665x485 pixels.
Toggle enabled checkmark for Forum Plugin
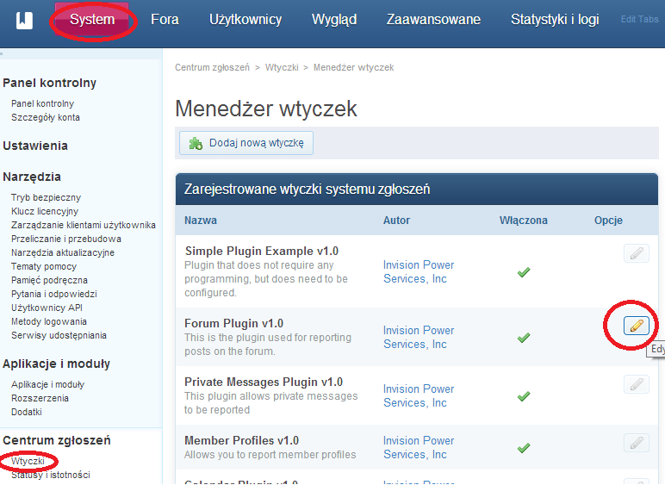click(x=524, y=338)
